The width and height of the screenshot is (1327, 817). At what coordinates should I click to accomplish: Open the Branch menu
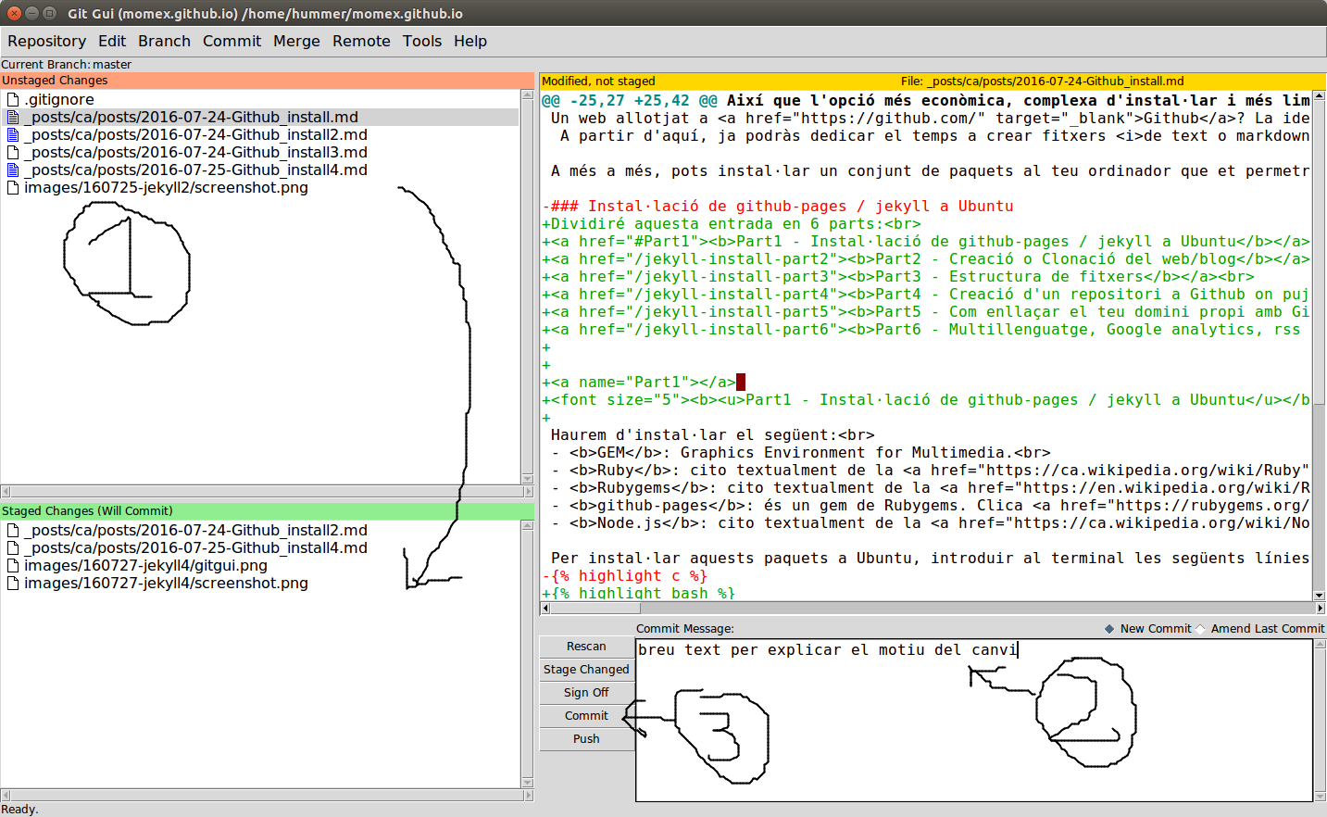[164, 41]
